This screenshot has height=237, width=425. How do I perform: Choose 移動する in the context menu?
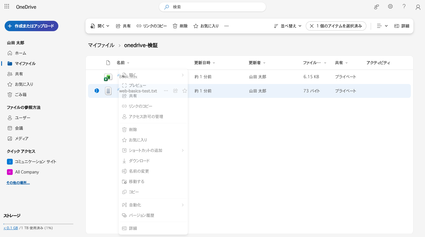click(x=153, y=182)
